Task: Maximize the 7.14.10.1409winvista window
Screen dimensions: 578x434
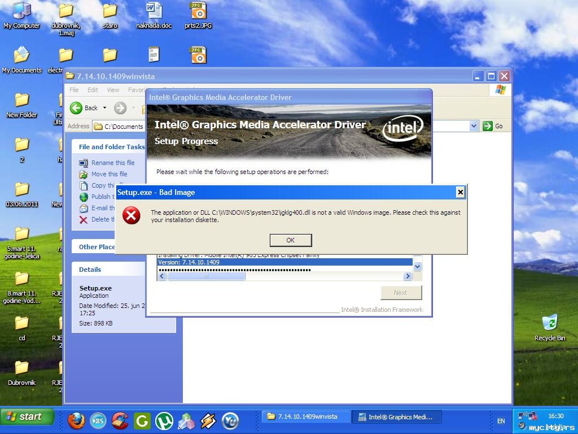Action: pyautogui.click(x=491, y=76)
